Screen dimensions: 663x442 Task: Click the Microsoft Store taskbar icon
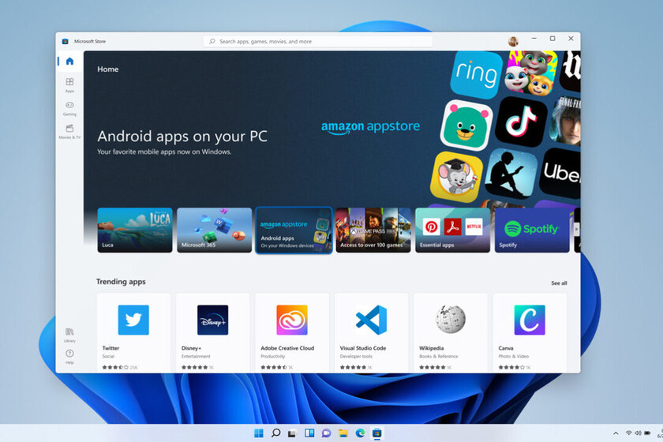click(376, 433)
